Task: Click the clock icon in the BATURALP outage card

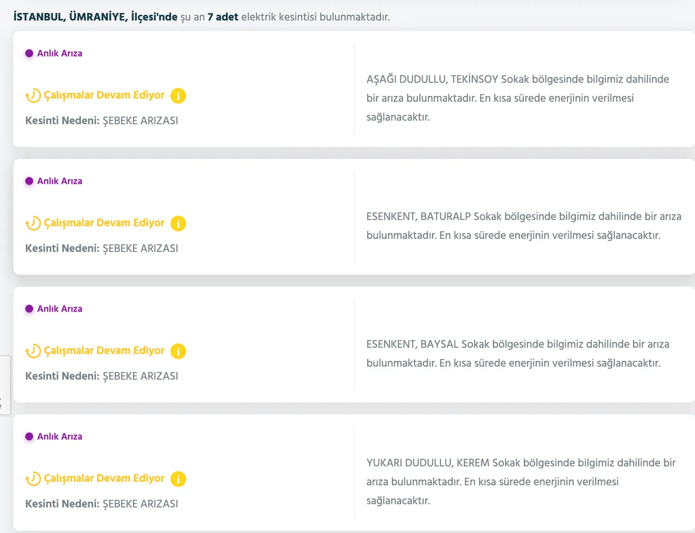Action: coord(33,224)
